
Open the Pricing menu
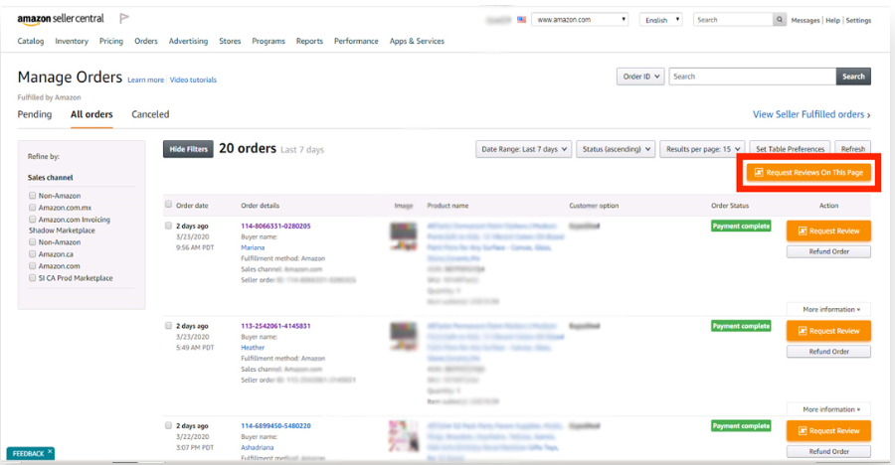click(x=110, y=41)
